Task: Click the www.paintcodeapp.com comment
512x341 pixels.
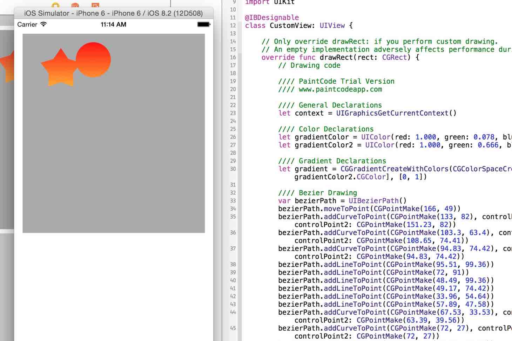Action: 330,89
